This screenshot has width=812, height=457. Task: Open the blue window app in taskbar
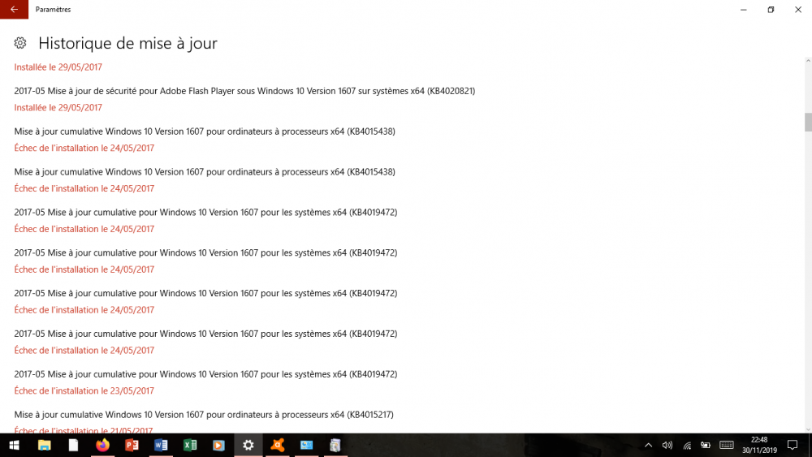307,445
